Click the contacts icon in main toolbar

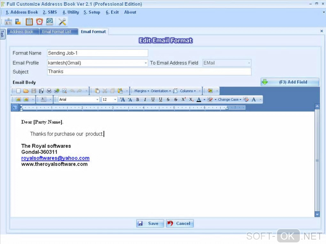8,22
